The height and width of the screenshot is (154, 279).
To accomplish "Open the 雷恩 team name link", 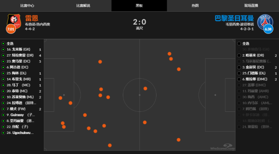I will click(32, 18).
